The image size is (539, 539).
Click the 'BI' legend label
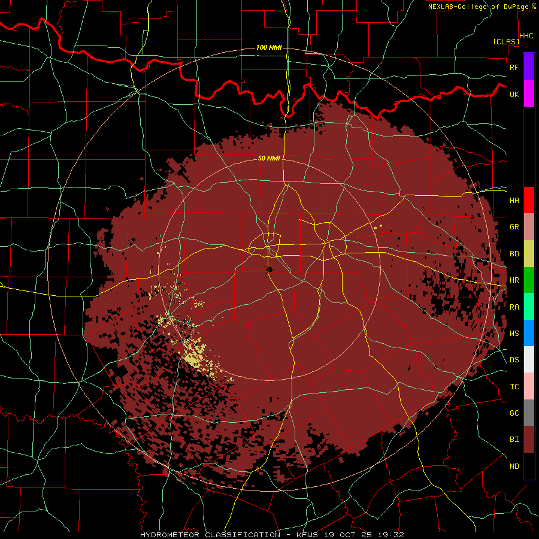pos(514,440)
